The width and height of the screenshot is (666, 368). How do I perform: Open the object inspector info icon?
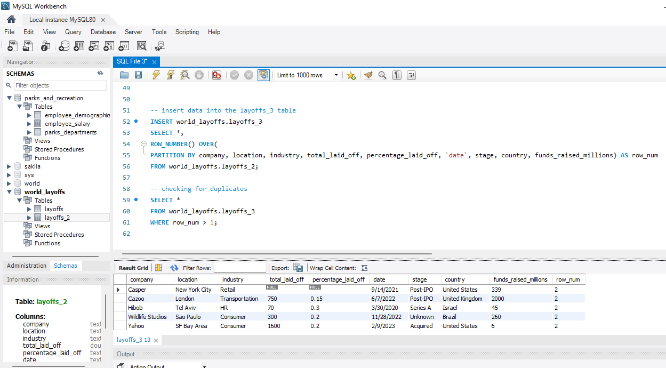46,46
